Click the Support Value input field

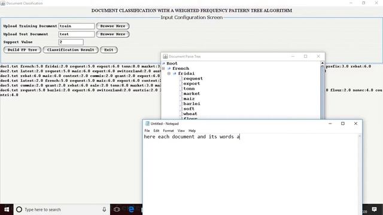[71, 42]
